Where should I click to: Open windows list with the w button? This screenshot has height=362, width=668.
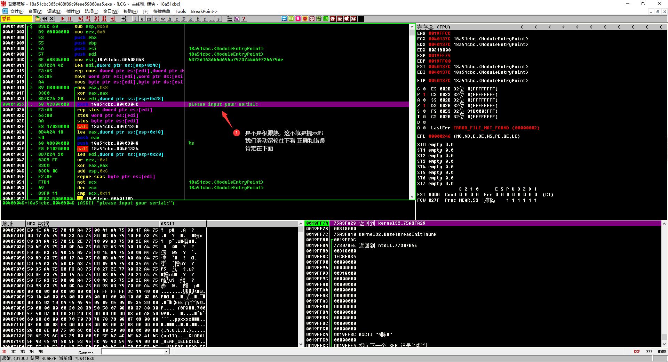[163, 19]
